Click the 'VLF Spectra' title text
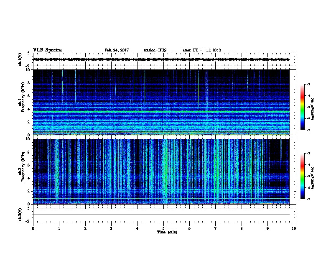331x256 pixels. click(x=47, y=50)
